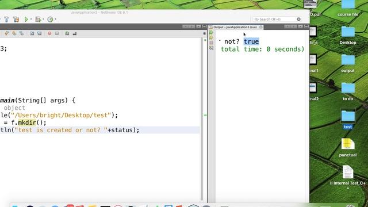Viewport: 368px width, 207px height.
Task: Click the Build Project hammer icon
Action: coord(6,19)
